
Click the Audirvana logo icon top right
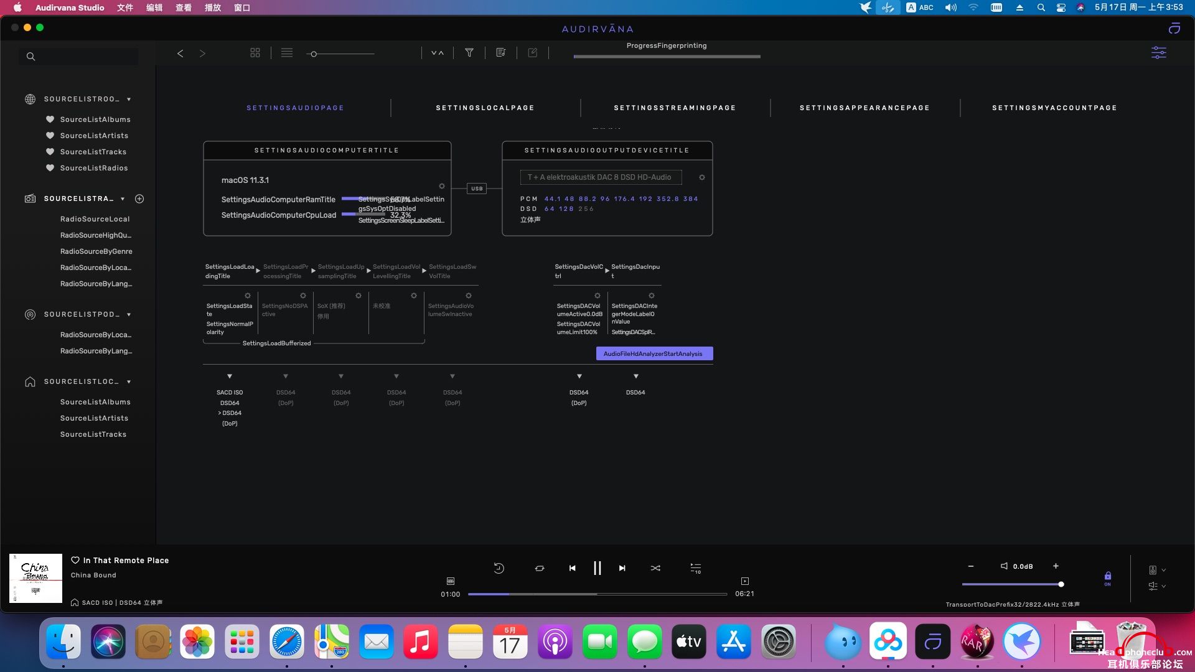1174,28
